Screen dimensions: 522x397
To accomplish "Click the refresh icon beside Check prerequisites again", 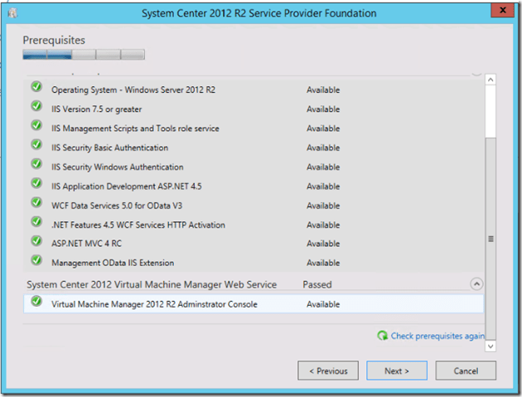I will pyautogui.click(x=382, y=336).
